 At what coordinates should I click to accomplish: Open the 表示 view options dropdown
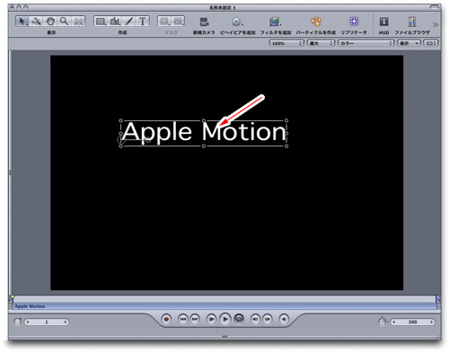409,43
